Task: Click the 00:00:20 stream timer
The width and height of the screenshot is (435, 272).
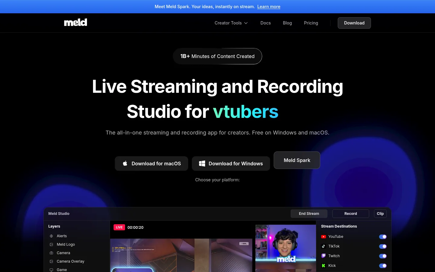Action: pyautogui.click(x=135, y=228)
